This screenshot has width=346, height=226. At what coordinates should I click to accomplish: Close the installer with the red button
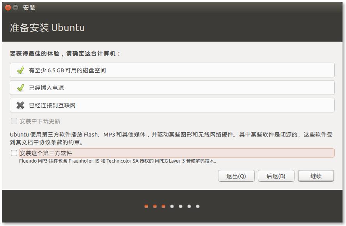[x=8, y=7]
